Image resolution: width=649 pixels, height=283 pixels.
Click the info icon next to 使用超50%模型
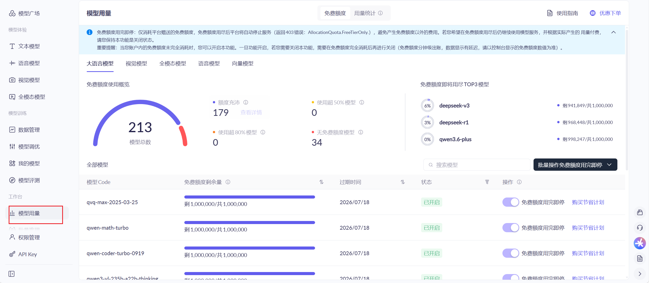(362, 102)
